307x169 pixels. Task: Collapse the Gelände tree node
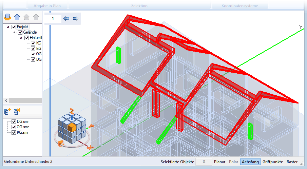(x=14, y=32)
